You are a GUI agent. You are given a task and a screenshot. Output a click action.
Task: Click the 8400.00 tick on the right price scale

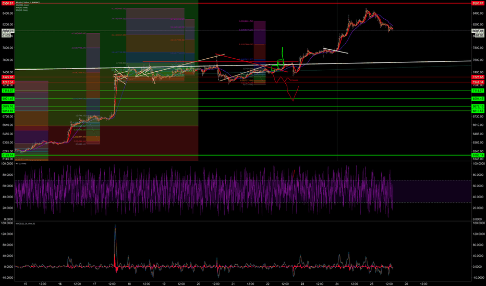(x=478, y=14)
